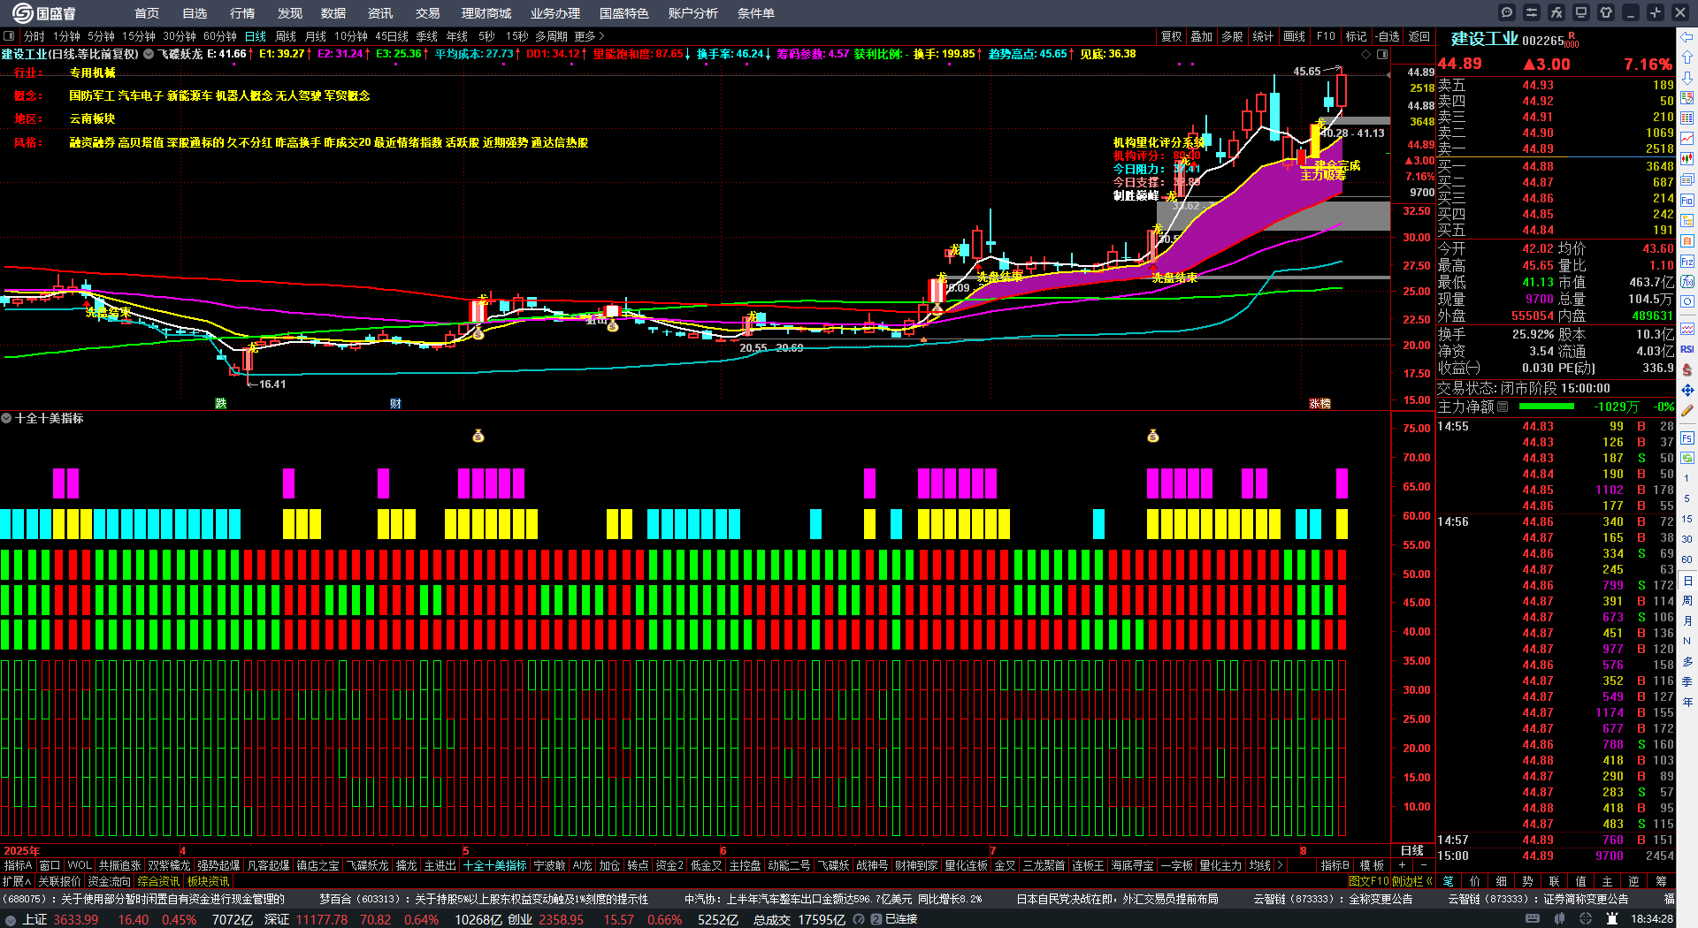The image size is (1698, 928).
Task: Click the 中汽协 news ticker headline
Action: (x=833, y=899)
